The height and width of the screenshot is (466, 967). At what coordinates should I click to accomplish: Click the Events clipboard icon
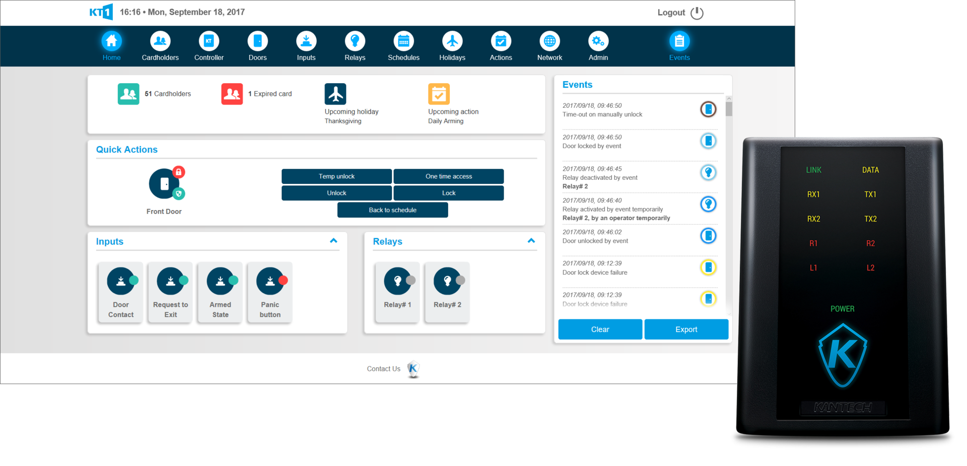679,40
